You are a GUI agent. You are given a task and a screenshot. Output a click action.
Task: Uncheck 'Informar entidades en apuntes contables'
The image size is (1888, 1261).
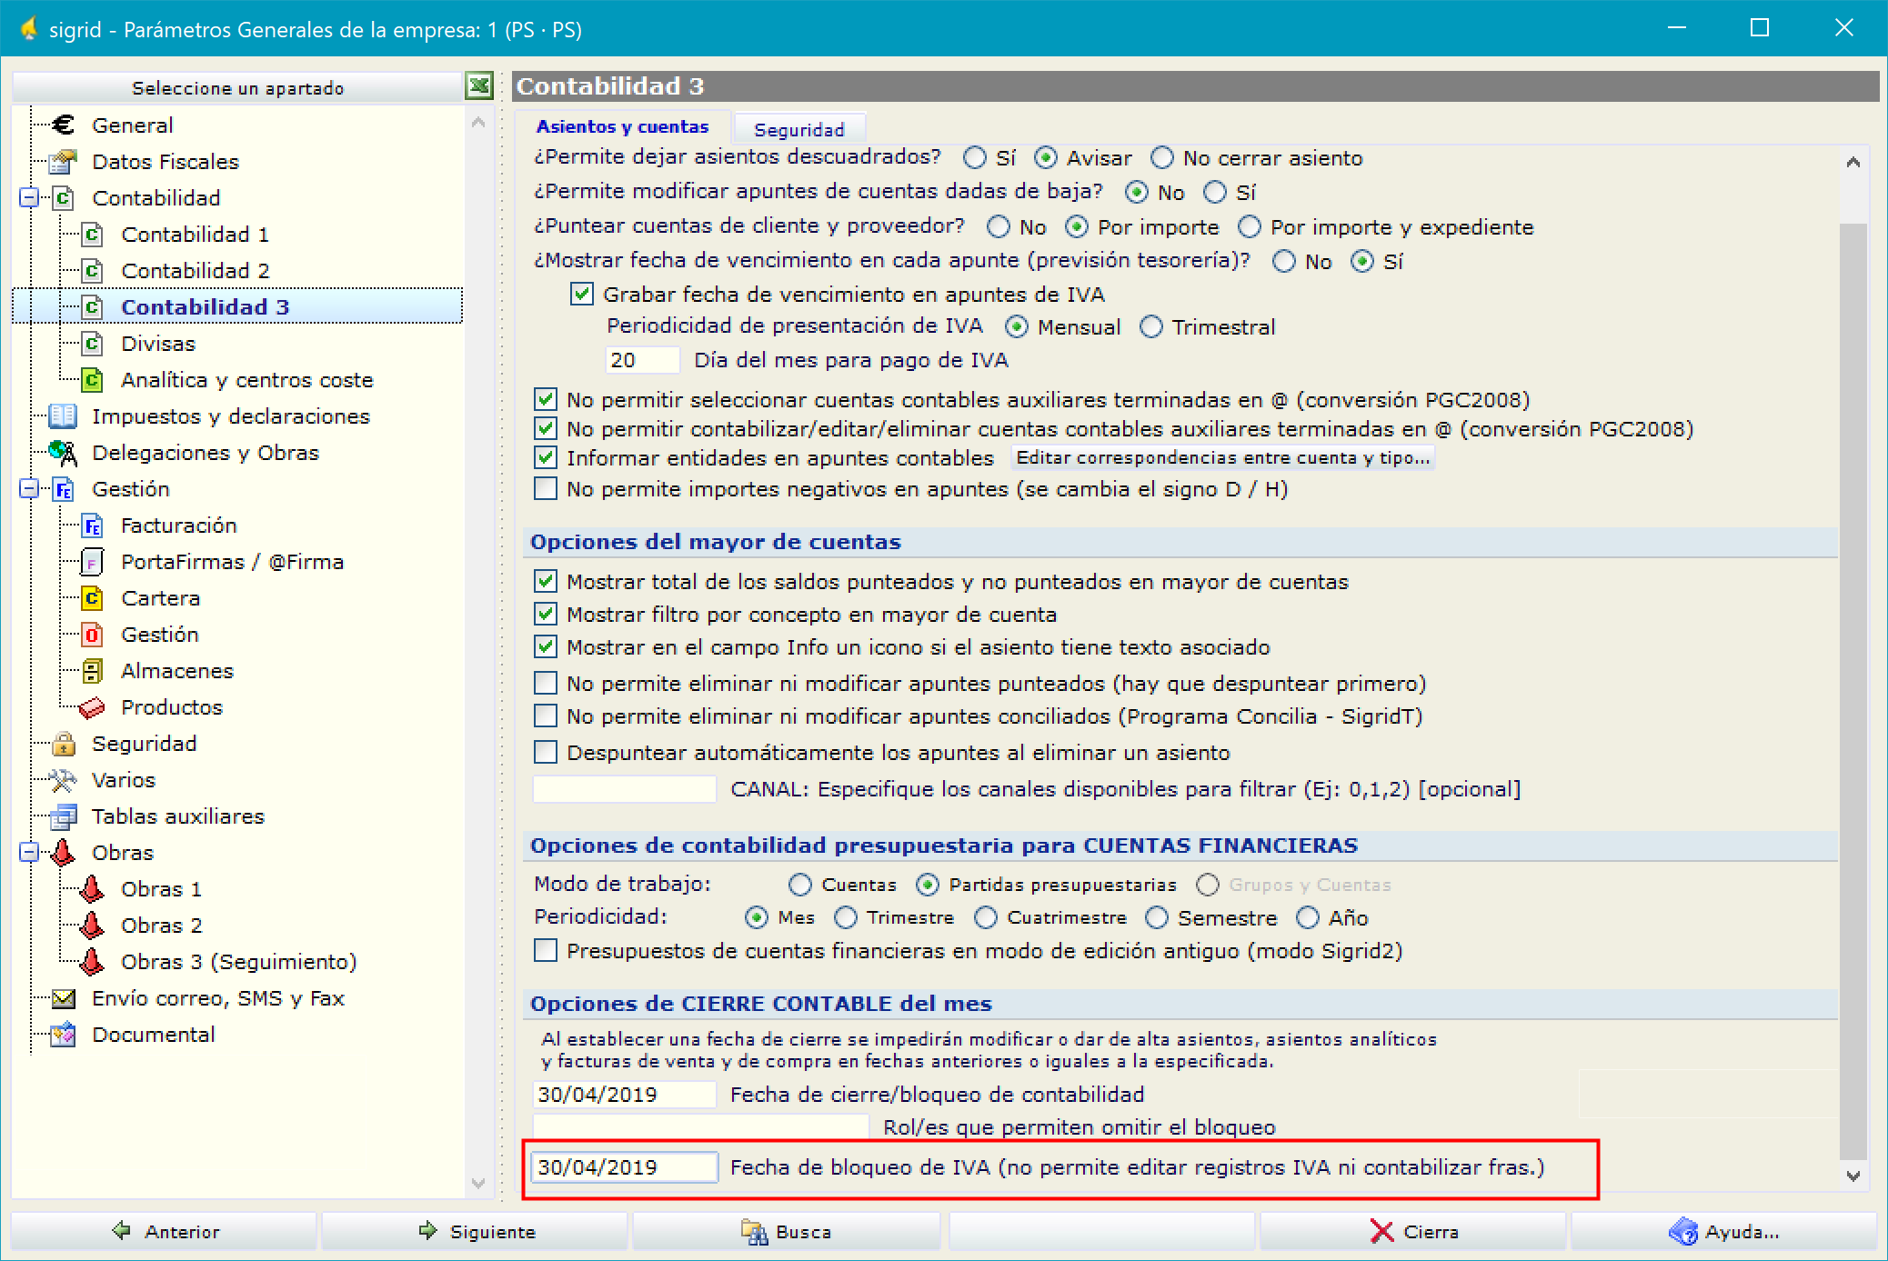point(546,457)
